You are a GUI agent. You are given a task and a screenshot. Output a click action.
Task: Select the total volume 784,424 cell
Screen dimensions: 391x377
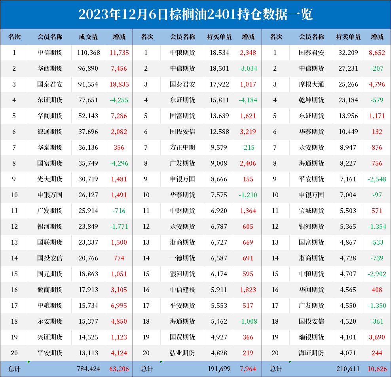tap(89, 369)
